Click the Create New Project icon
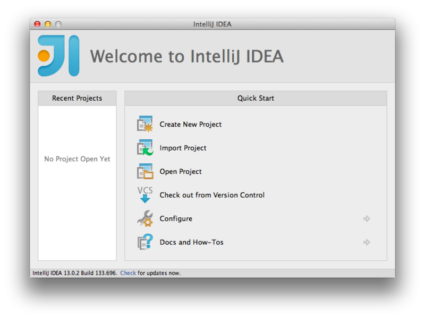The height and width of the screenshot is (319, 425). (x=145, y=124)
